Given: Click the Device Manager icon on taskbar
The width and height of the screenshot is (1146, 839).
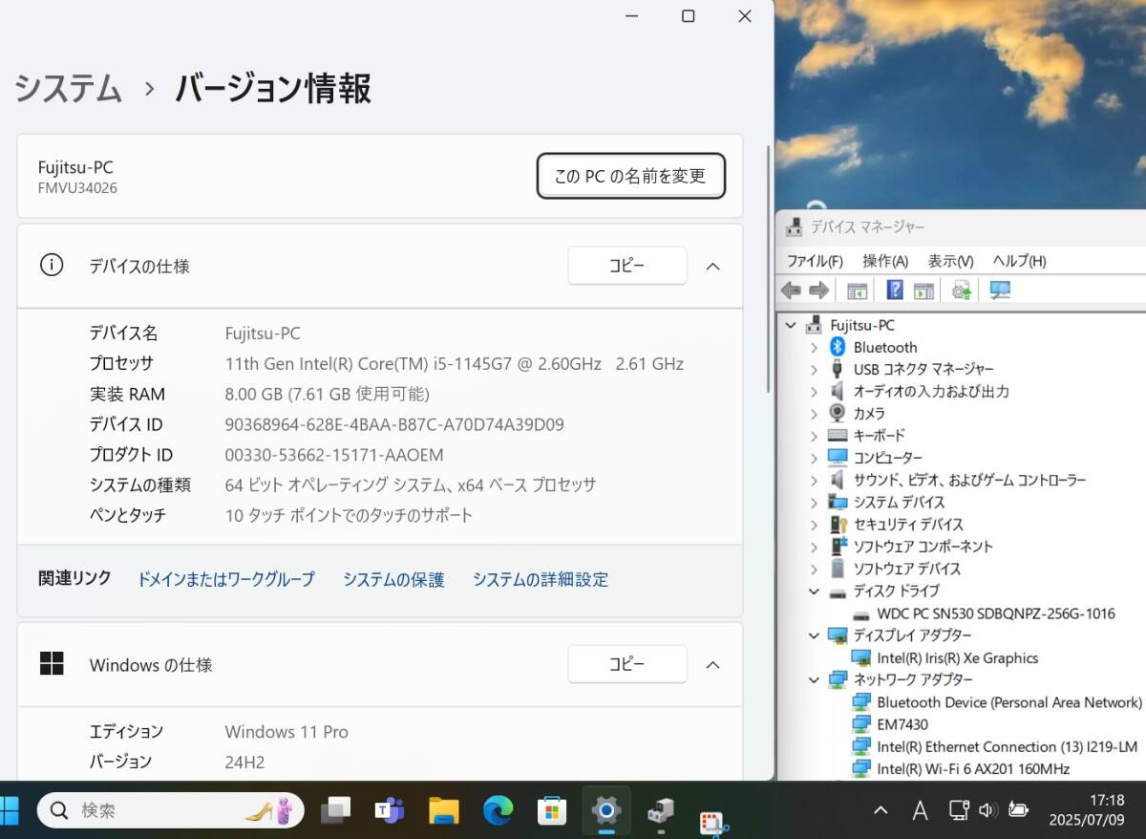Looking at the screenshot, I should [660, 810].
